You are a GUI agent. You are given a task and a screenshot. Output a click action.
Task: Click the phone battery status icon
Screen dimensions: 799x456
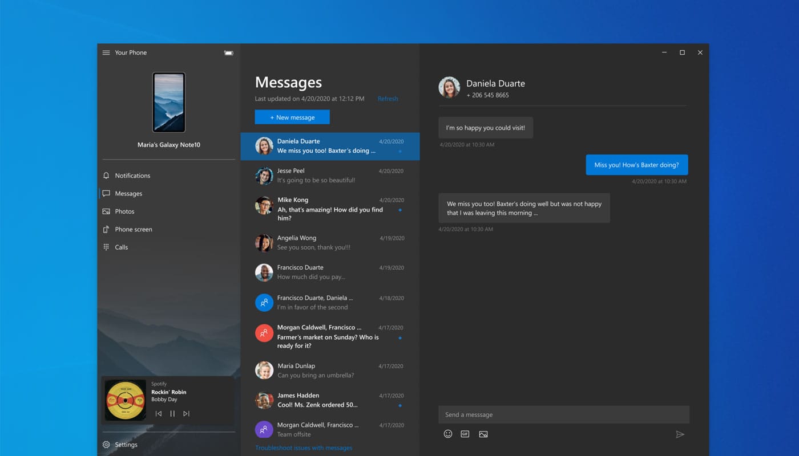pos(228,53)
